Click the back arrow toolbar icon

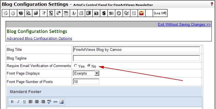point(13,13)
